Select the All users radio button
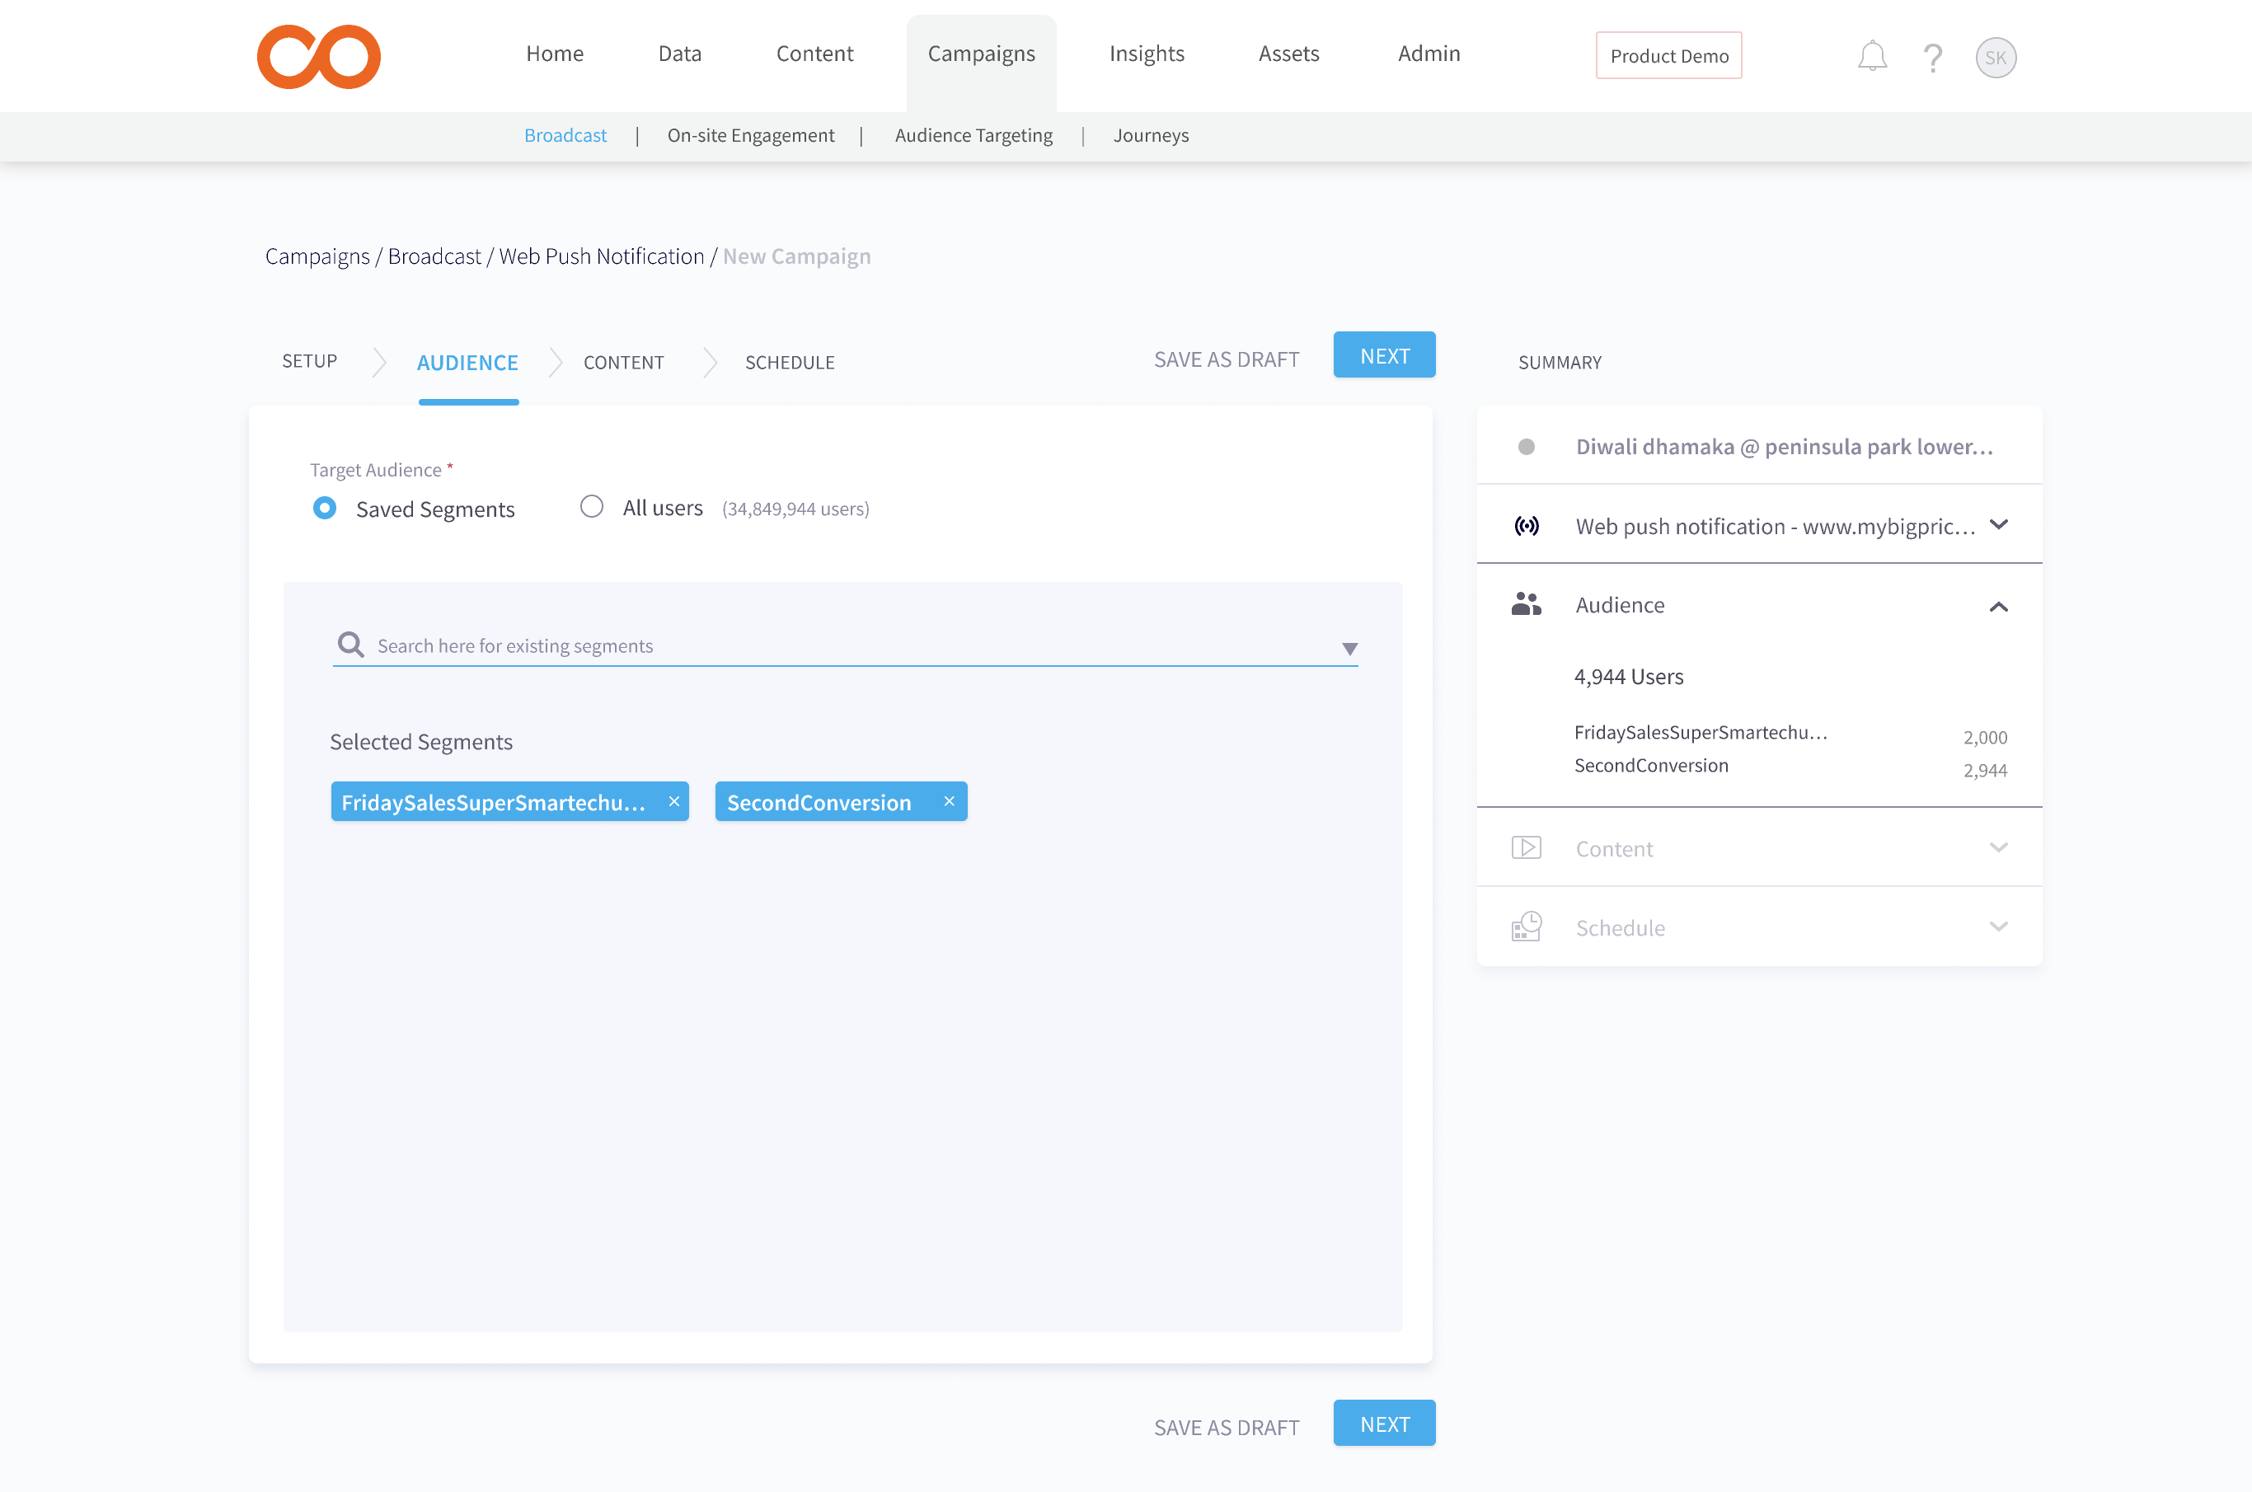 [x=592, y=507]
